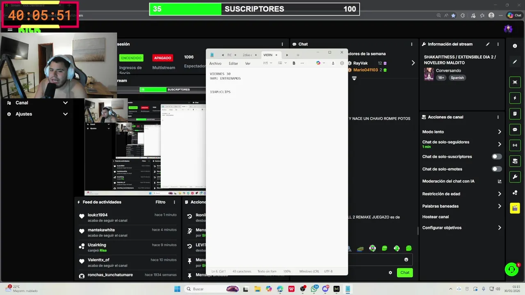Screen dimensions: 525x295
Task: Open the Acciones de canal three-dot menu
Action: point(498,117)
